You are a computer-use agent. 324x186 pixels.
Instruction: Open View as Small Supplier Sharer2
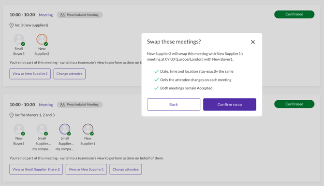(36, 169)
